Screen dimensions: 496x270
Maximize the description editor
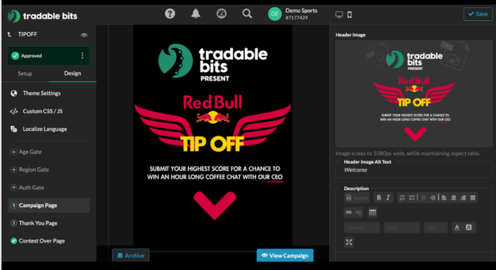click(x=349, y=242)
